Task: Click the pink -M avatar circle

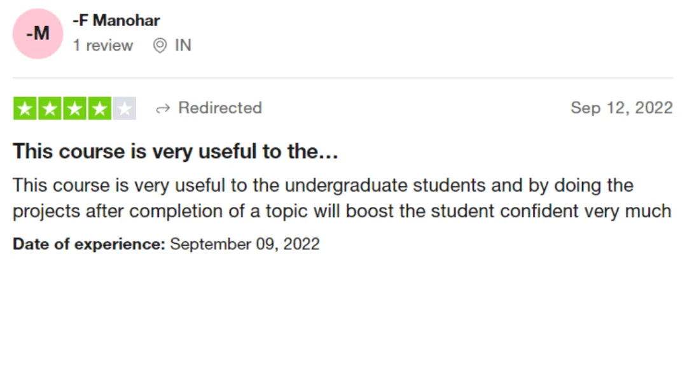Action: pos(38,34)
